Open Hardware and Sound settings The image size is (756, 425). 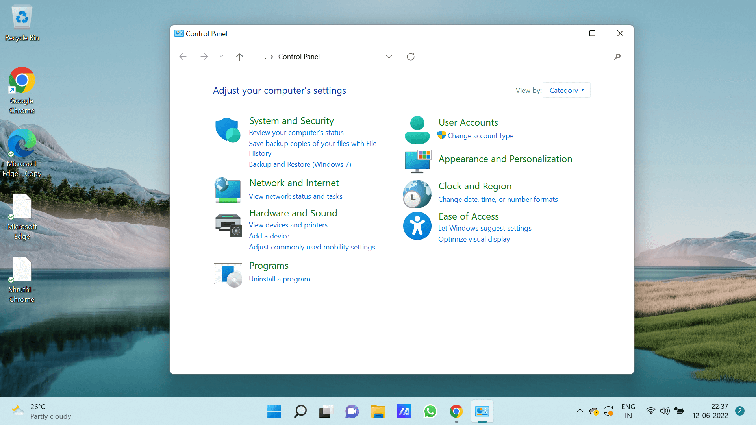[x=293, y=213]
